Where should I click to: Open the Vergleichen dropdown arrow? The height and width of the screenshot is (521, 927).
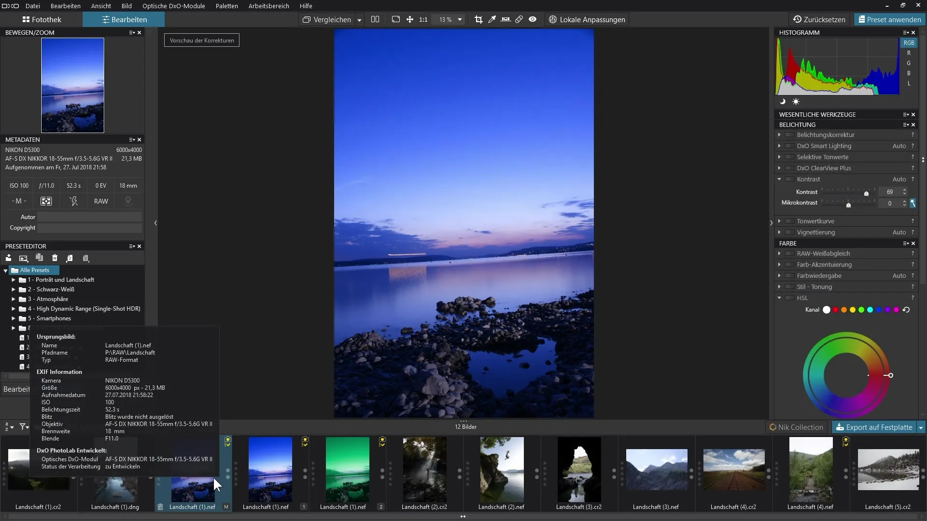359,20
